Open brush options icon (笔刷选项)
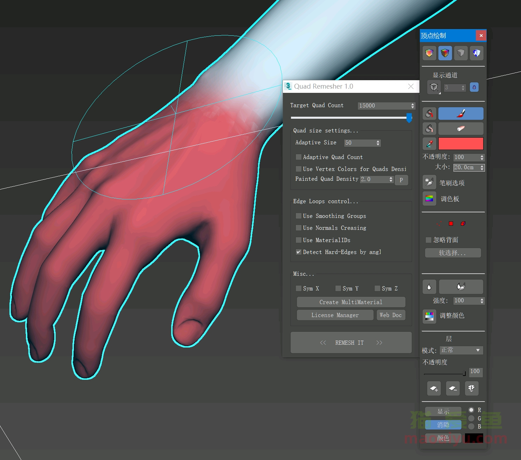Screen dimensions: 521x460 pos(429,182)
